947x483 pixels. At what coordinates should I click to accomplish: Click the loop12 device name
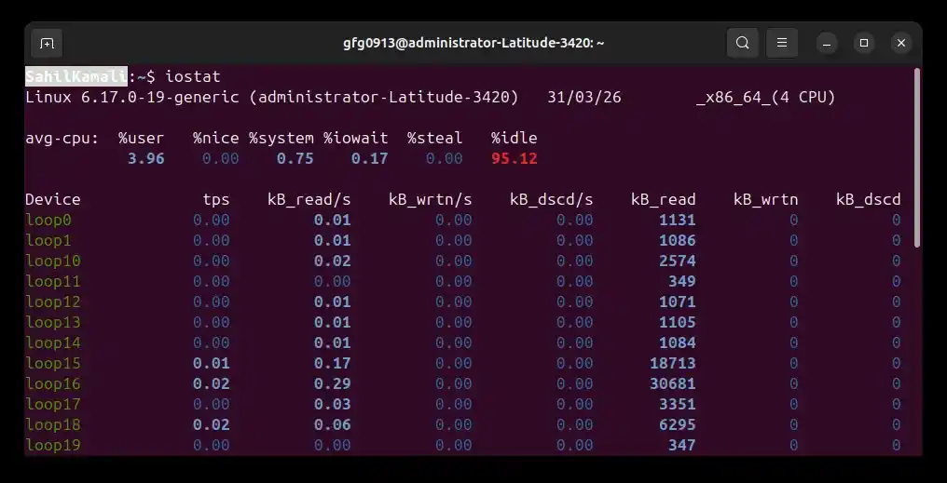pyautogui.click(x=53, y=302)
